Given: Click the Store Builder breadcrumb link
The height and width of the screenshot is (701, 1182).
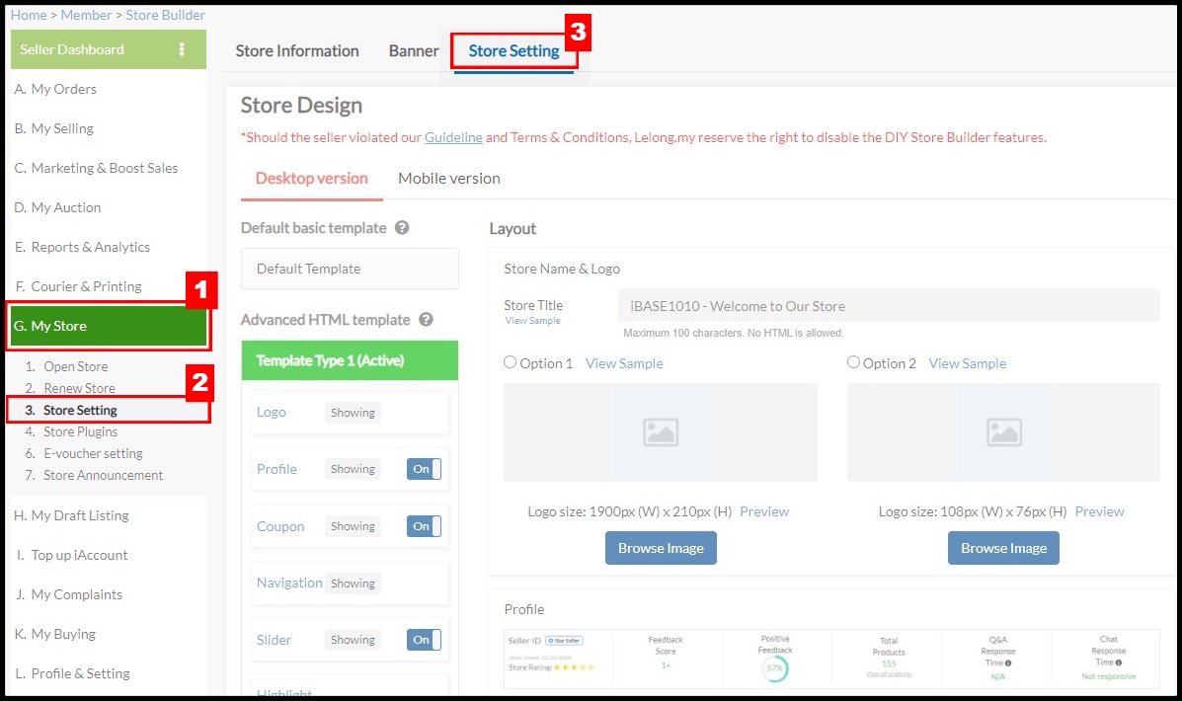Looking at the screenshot, I should pyautogui.click(x=165, y=15).
